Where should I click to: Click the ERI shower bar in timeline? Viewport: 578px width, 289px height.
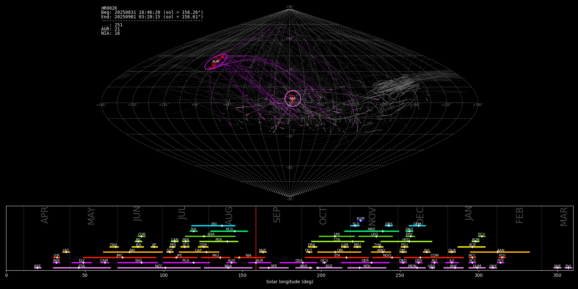213,226
